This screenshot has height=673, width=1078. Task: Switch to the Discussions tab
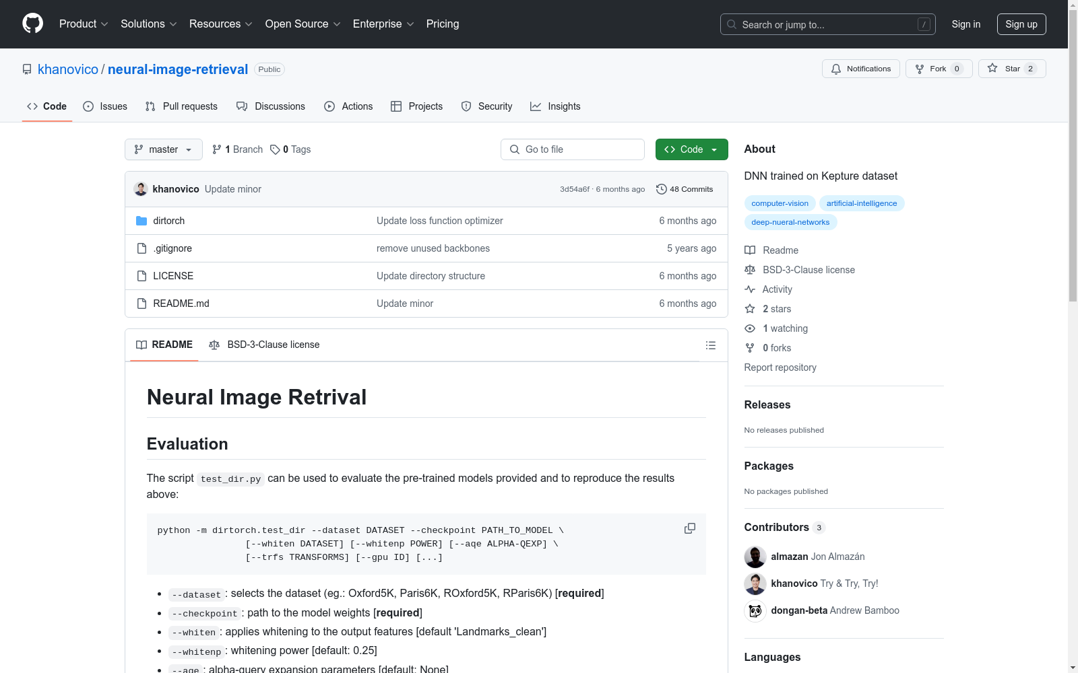[271, 106]
